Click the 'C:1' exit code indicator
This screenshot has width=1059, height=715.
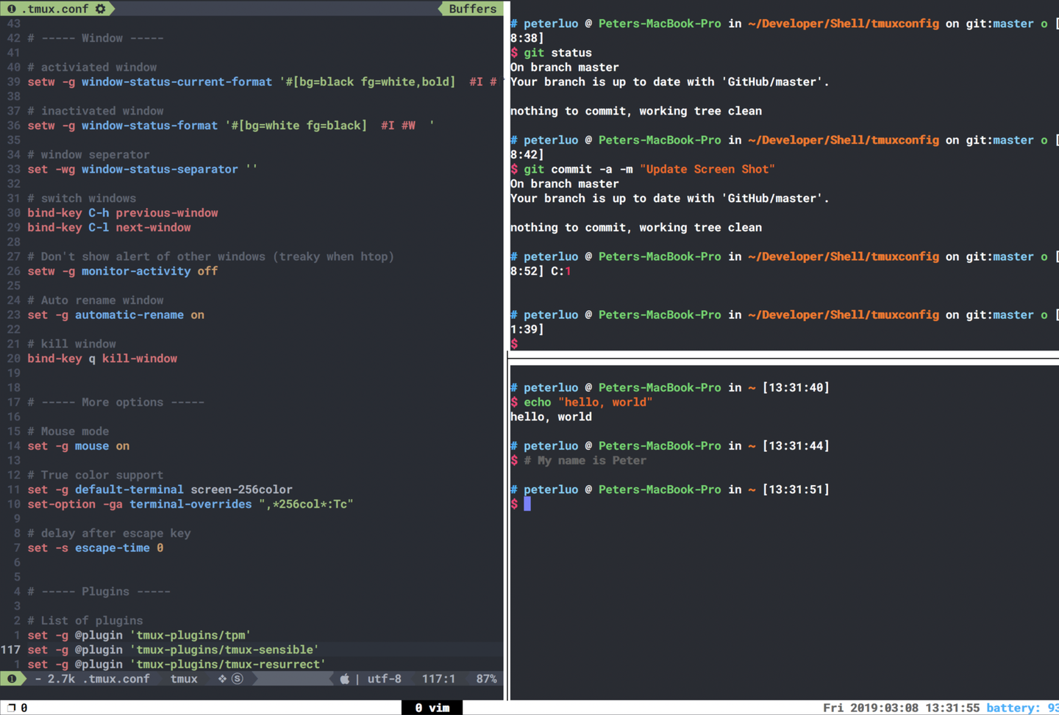click(x=561, y=271)
